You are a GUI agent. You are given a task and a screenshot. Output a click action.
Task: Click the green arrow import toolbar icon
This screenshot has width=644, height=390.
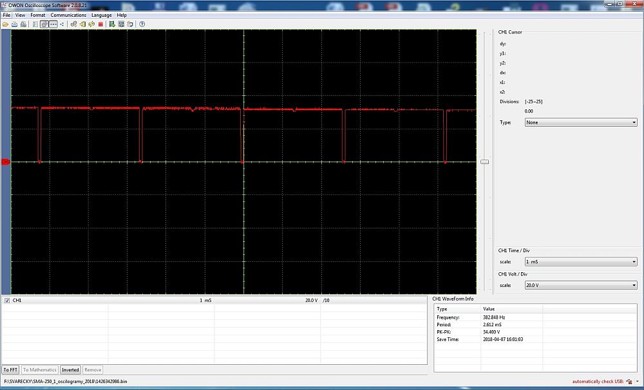[x=82, y=24]
